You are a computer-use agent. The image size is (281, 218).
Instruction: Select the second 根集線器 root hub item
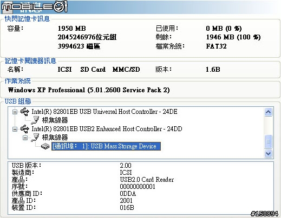[55, 138]
